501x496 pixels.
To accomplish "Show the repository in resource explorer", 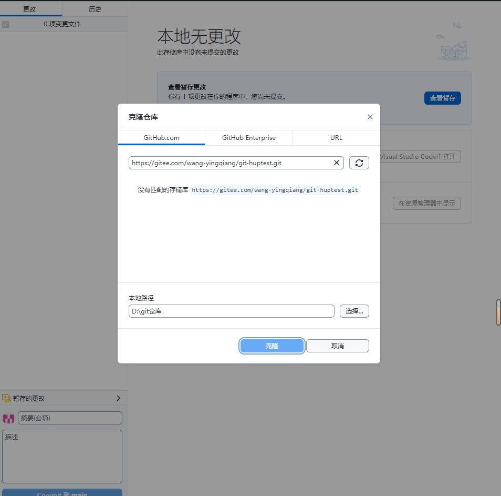I will point(426,203).
